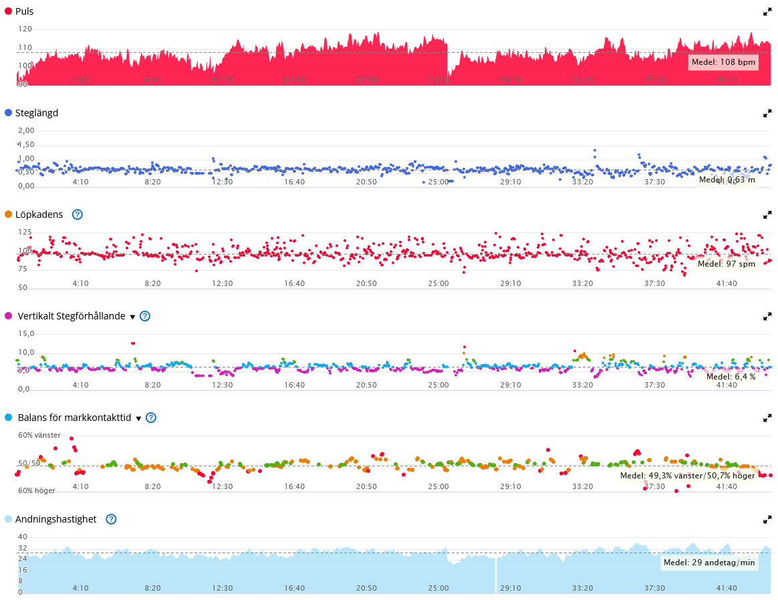The height and width of the screenshot is (600, 778).
Task: Maximize the Löpkadens chart
Action: point(767,214)
